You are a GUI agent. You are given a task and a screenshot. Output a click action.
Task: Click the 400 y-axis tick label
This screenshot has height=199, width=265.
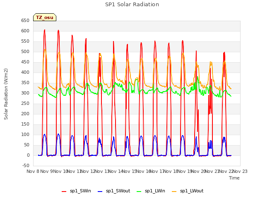click(25, 72)
